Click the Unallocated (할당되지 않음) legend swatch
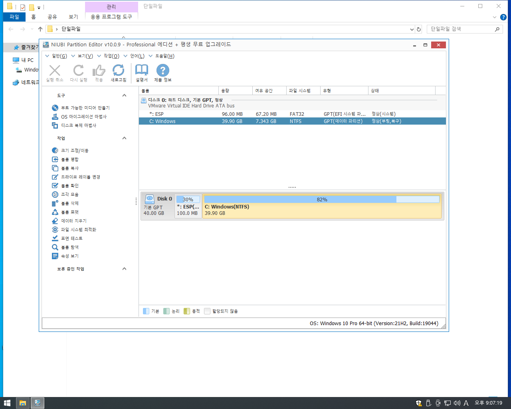The height and width of the screenshot is (409, 511). (207, 311)
